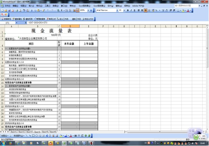The width and height of the screenshot is (209, 146).
Task: Switch to the Sheet5 worksheet tab
Action: click(x=45, y=132)
